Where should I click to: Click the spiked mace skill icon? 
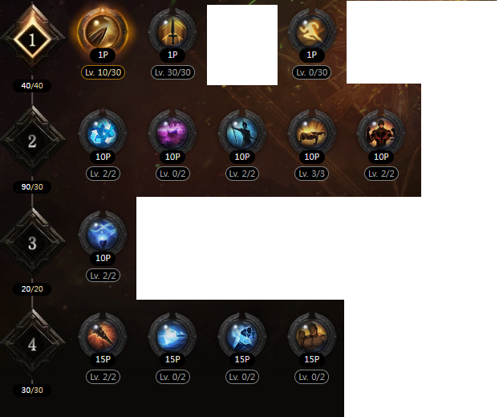[103, 336]
